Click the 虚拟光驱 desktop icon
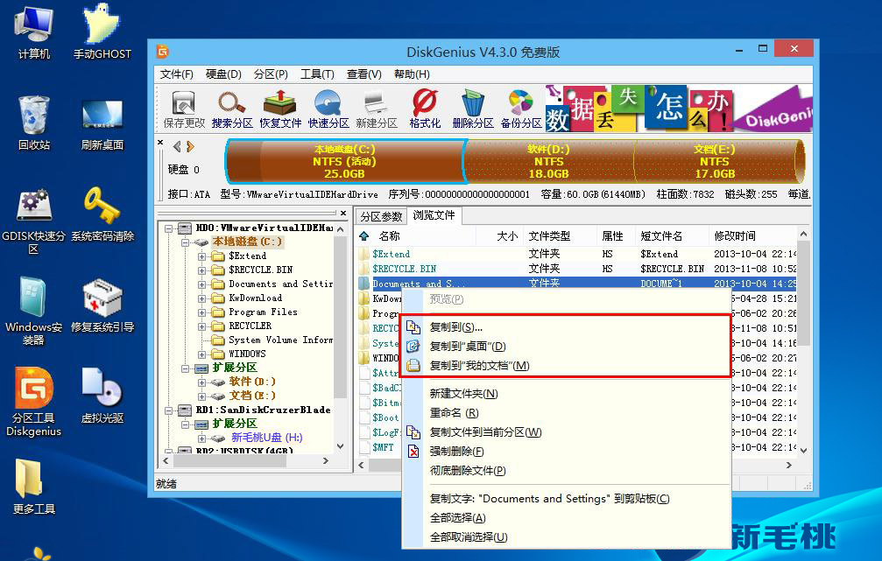The height and width of the screenshot is (561, 882). 102,396
